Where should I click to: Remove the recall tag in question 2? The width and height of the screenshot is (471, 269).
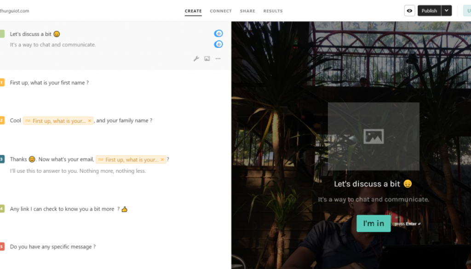(x=90, y=120)
